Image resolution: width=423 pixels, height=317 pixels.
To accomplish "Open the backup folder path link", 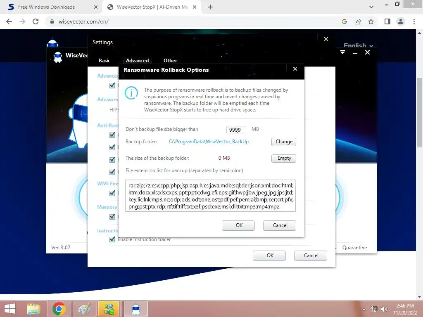I will (209, 142).
